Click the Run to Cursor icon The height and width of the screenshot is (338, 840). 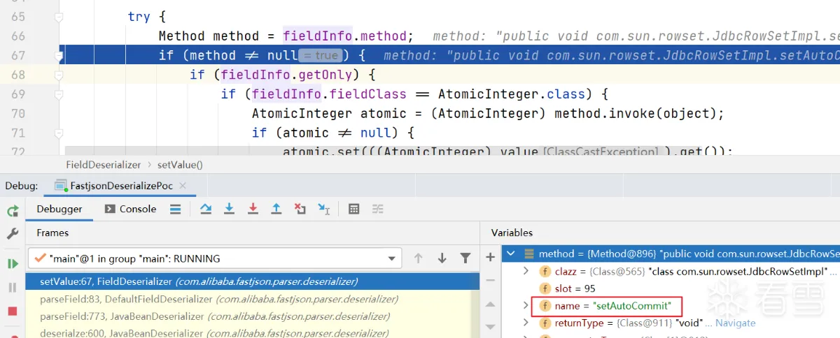tap(324, 209)
